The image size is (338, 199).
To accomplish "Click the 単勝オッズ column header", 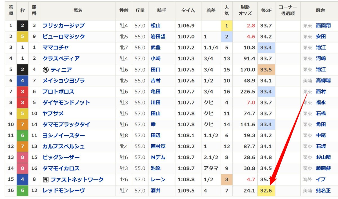I will (x=245, y=10).
